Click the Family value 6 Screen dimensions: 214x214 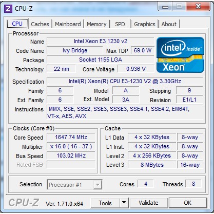(60, 90)
